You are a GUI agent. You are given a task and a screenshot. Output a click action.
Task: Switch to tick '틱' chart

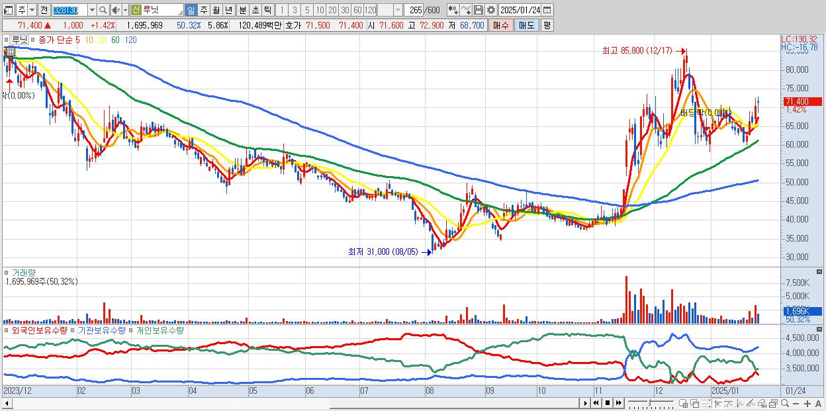pos(267,11)
